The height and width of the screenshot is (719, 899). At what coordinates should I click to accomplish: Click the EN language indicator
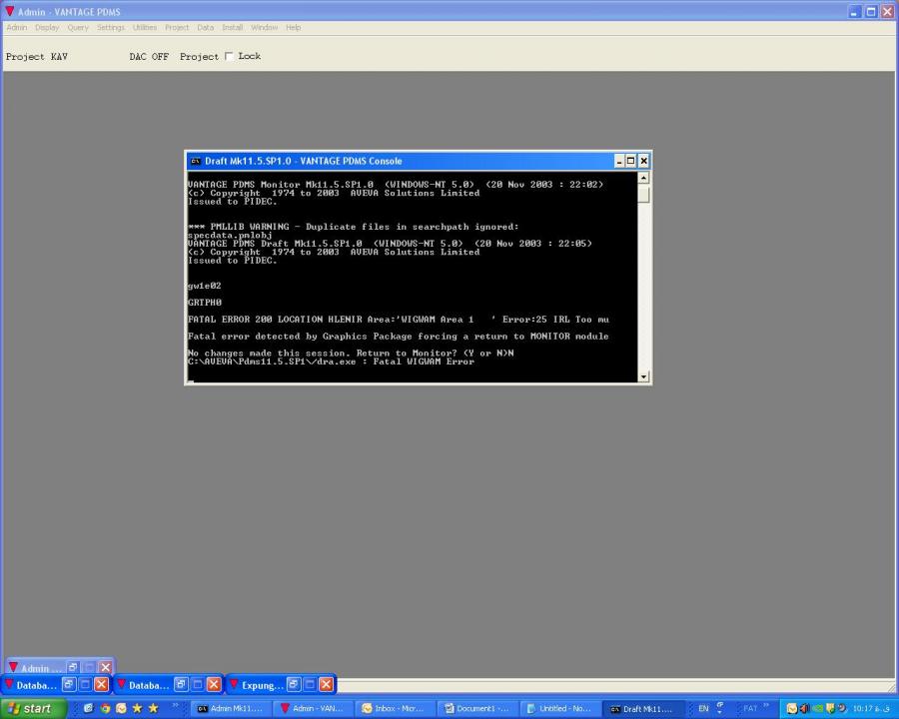click(x=703, y=709)
